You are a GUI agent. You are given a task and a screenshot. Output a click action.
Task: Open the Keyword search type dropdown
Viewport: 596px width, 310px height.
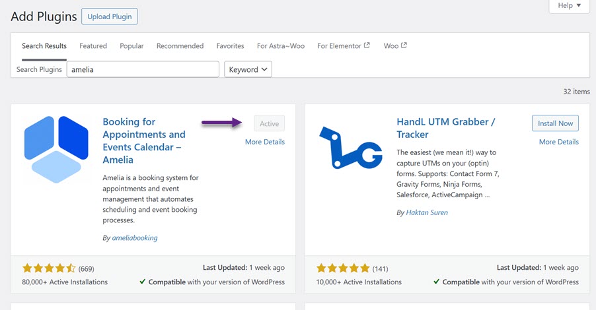248,69
